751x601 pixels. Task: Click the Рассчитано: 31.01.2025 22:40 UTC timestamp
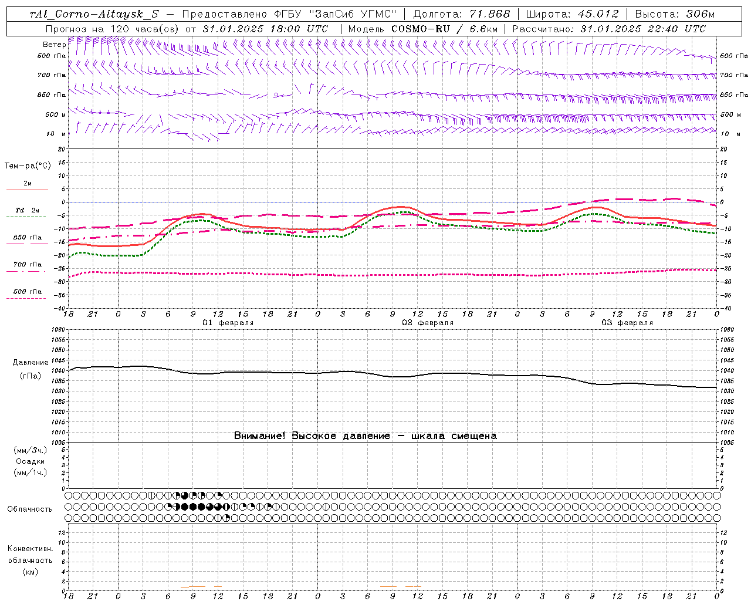[x=609, y=29]
